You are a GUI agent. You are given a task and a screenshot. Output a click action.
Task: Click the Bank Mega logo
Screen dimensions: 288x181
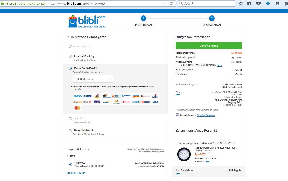coord(116,102)
